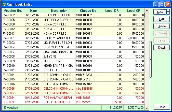Open the New button dropdown arrow
This screenshot has width=172, height=112.
[168, 12]
